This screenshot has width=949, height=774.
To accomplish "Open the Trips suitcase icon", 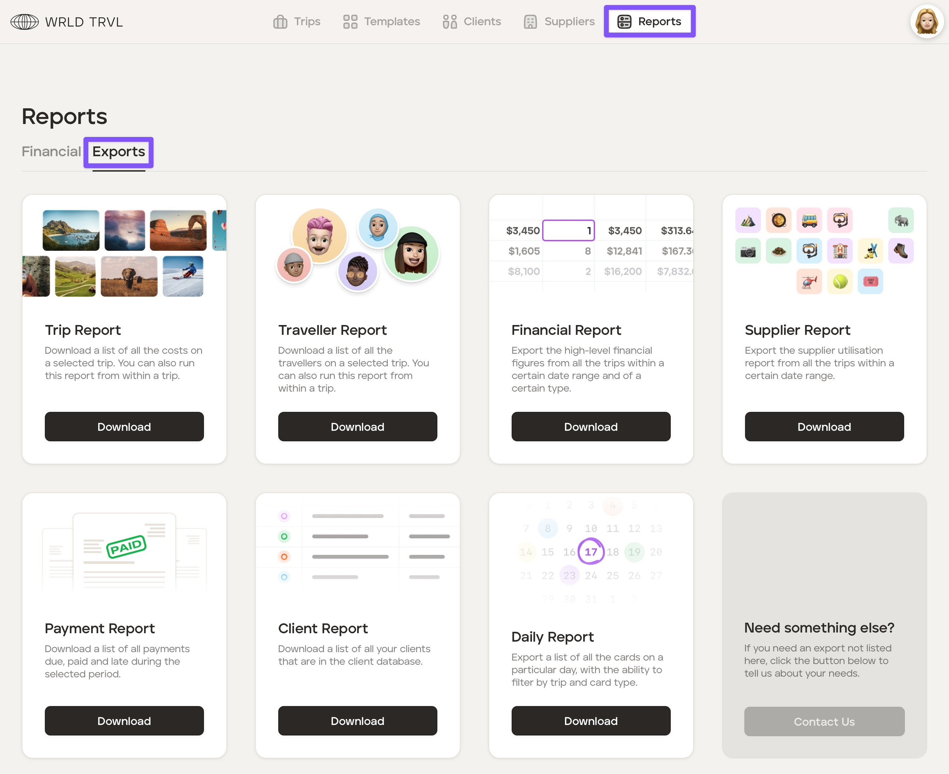I will 280,21.
